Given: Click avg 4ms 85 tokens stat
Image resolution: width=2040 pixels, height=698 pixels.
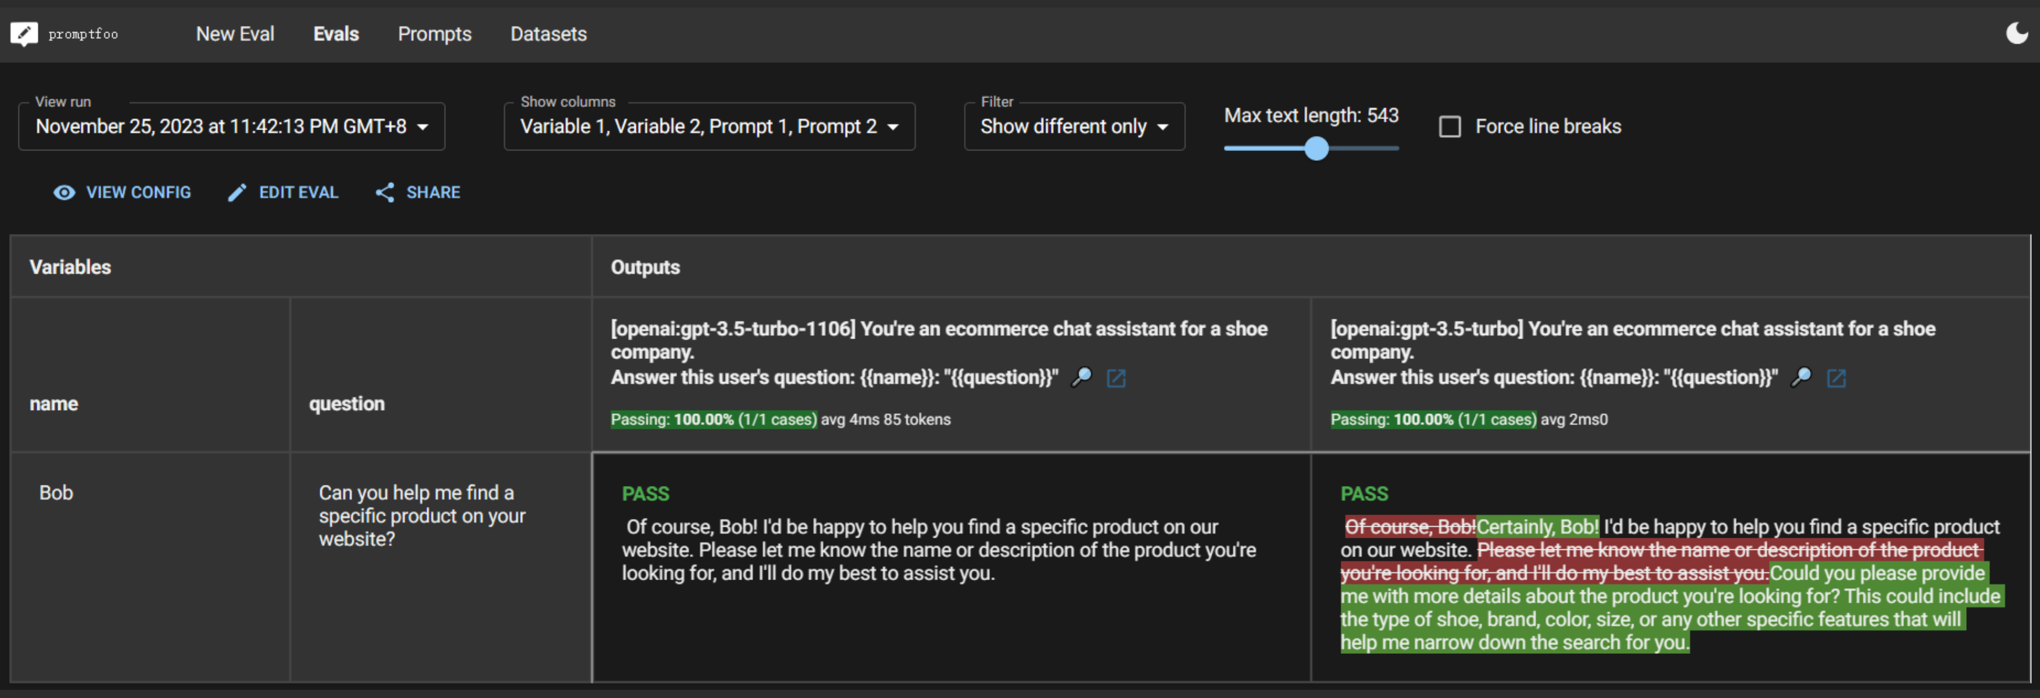Looking at the screenshot, I should [885, 419].
